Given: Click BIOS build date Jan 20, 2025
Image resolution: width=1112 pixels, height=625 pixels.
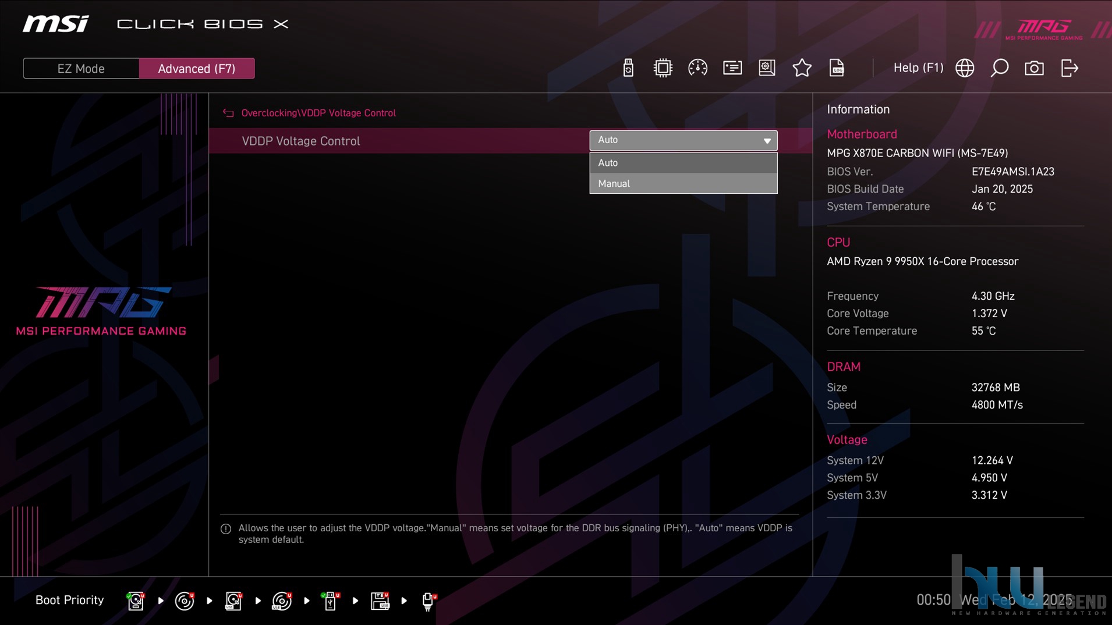Looking at the screenshot, I should point(1002,189).
